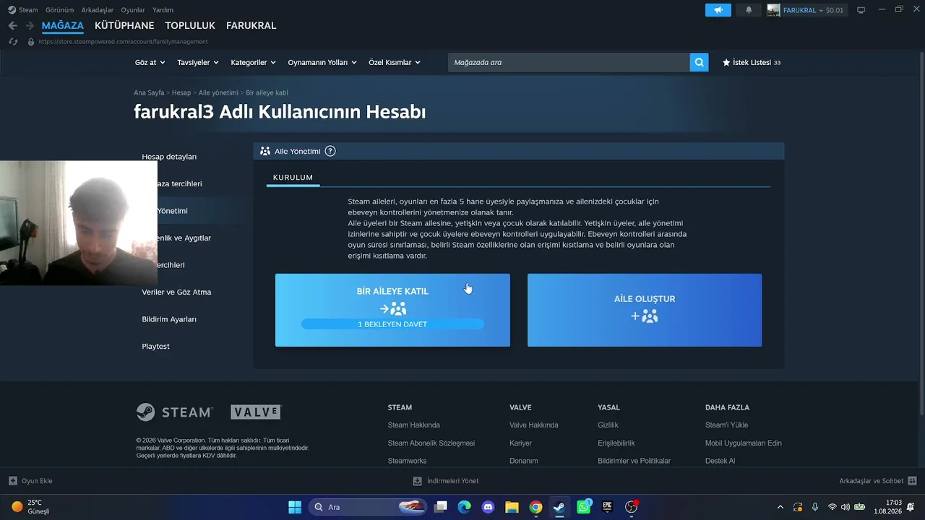
Task: Select the KURULUM tab
Action: pyautogui.click(x=293, y=178)
